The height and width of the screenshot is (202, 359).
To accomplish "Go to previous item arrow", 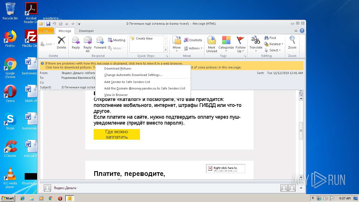I will [x=67, y=24].
